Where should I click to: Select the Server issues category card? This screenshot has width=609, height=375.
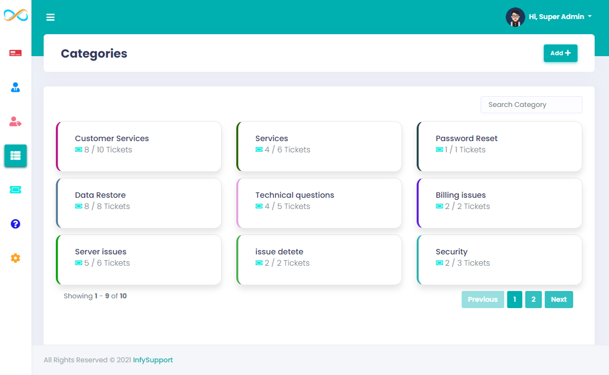138,259
